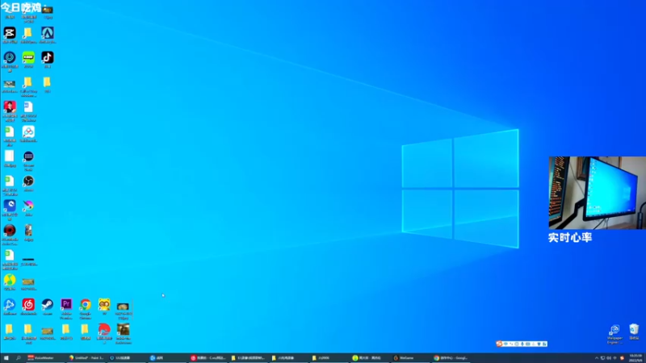Open the QQ Music desktop shortcut
Image resolution: width=646 pixels, height=363 pixels.
tap(10, 280)
